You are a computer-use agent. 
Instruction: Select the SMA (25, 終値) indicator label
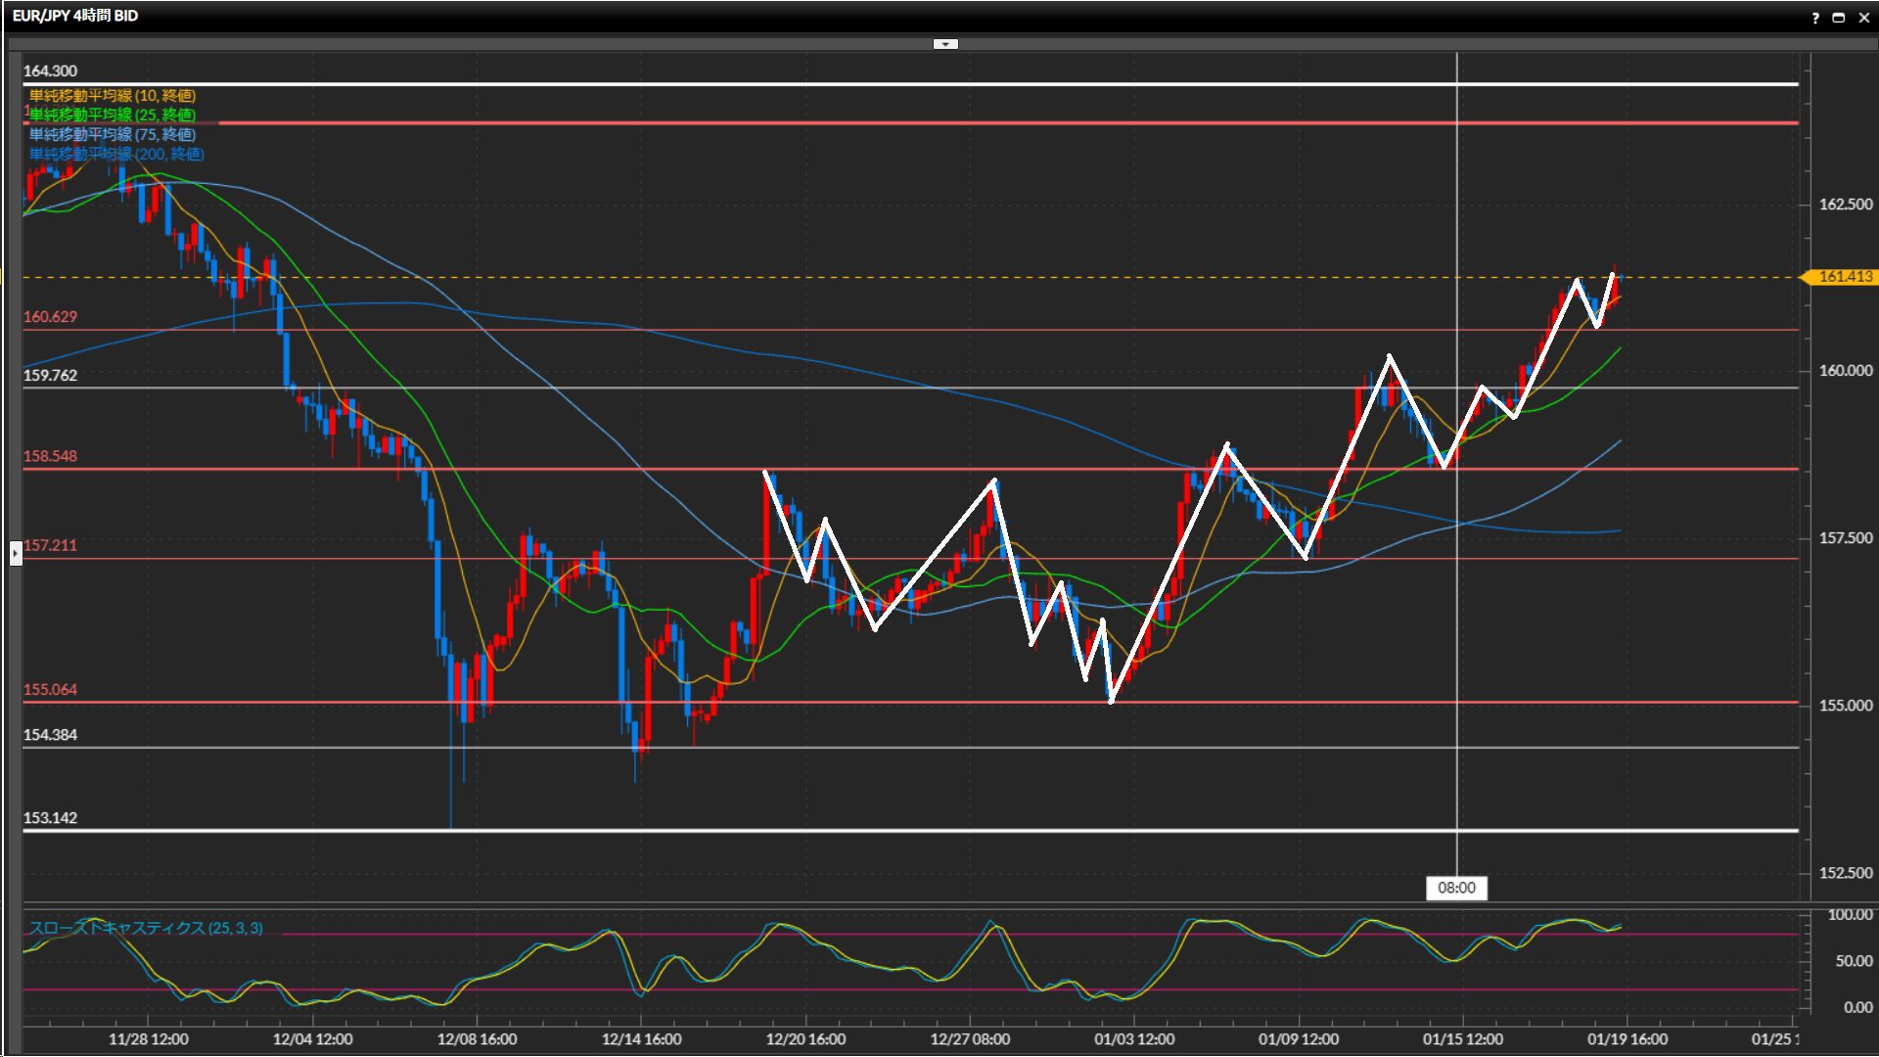click(x=112, y=115)
